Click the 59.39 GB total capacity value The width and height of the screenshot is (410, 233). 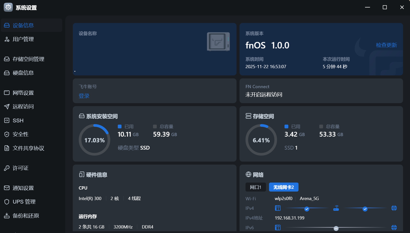pyautogui.click(x=165, y=134)
